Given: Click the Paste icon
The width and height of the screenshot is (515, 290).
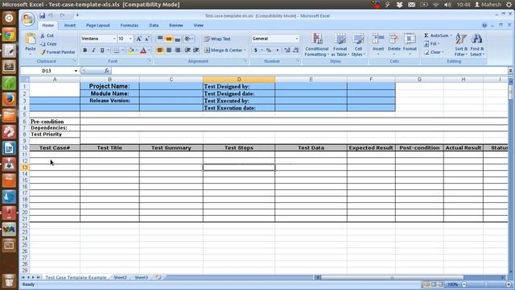Looking at the screenshot, I should (x=31, y=39).
